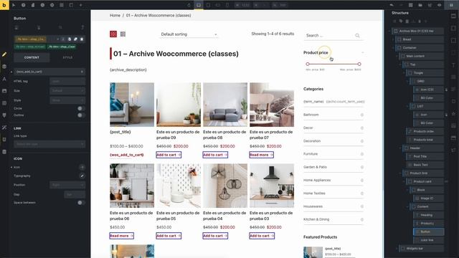Open the help question mark icon
Image resolution: width=459 pixels, height=258 pixels.
pyautogui.click(x=24, y=5)
